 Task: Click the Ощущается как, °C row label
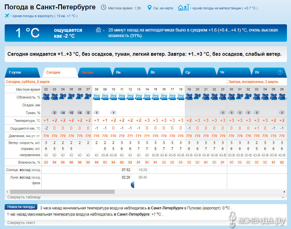[x=25, y=128]
